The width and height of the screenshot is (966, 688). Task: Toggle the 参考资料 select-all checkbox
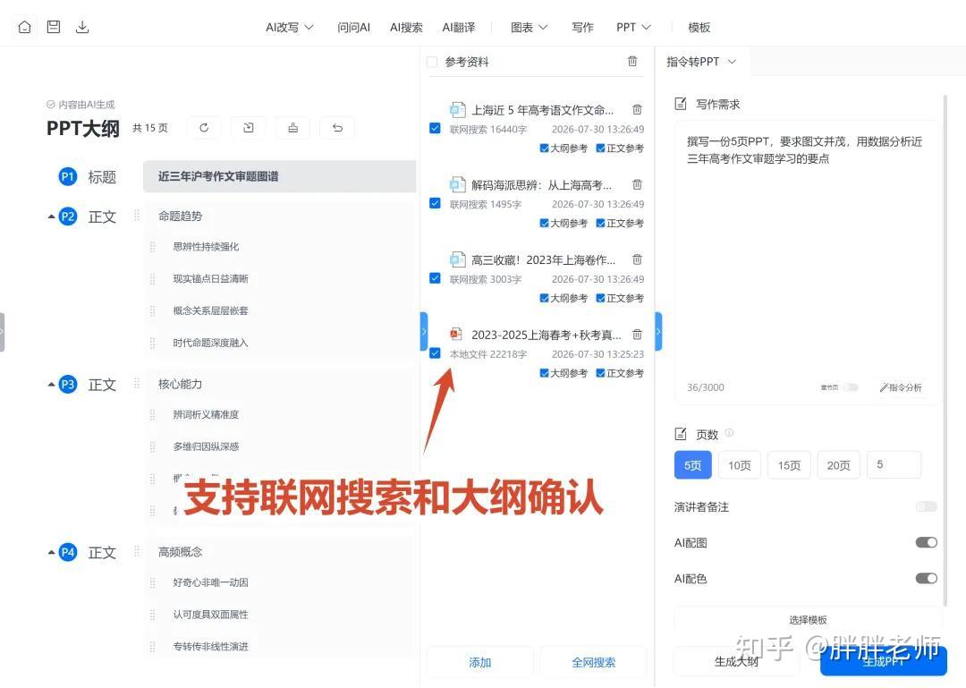coord(432,62)
